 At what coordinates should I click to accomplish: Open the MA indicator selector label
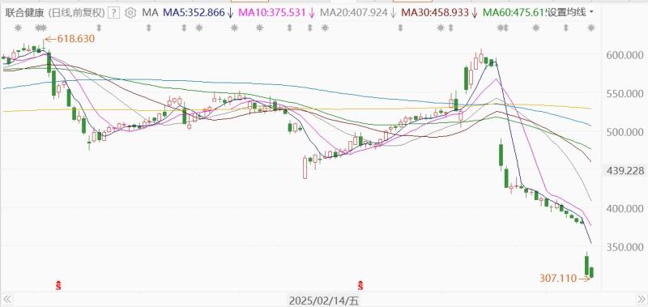point(150,13)
